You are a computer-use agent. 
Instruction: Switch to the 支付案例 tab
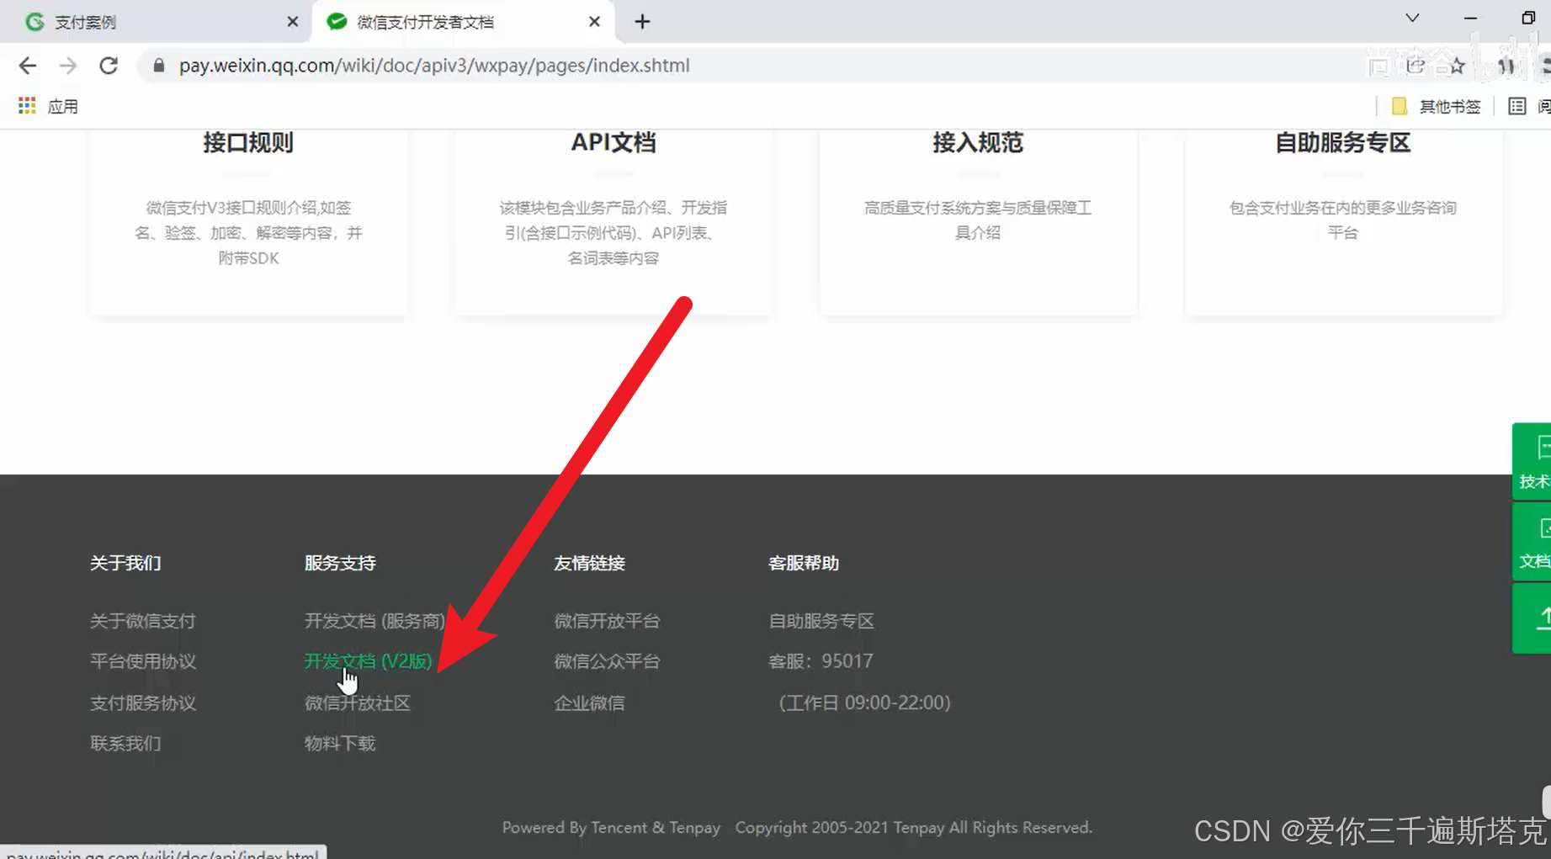(156, 22)
